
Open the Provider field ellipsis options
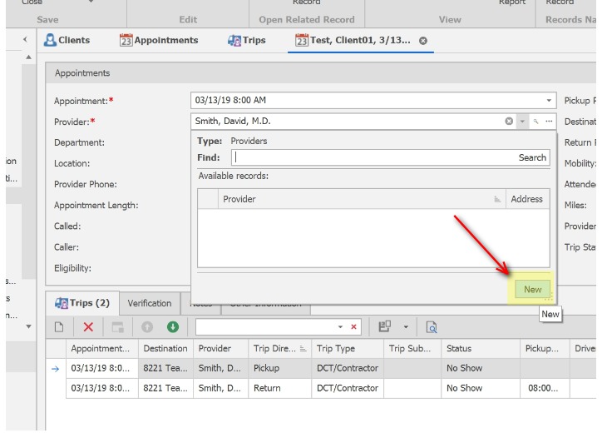(x=549, y=122)
